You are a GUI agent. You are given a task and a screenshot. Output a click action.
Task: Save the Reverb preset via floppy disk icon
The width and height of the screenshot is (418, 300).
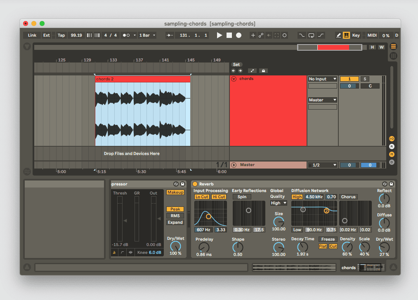click(391, 184)
